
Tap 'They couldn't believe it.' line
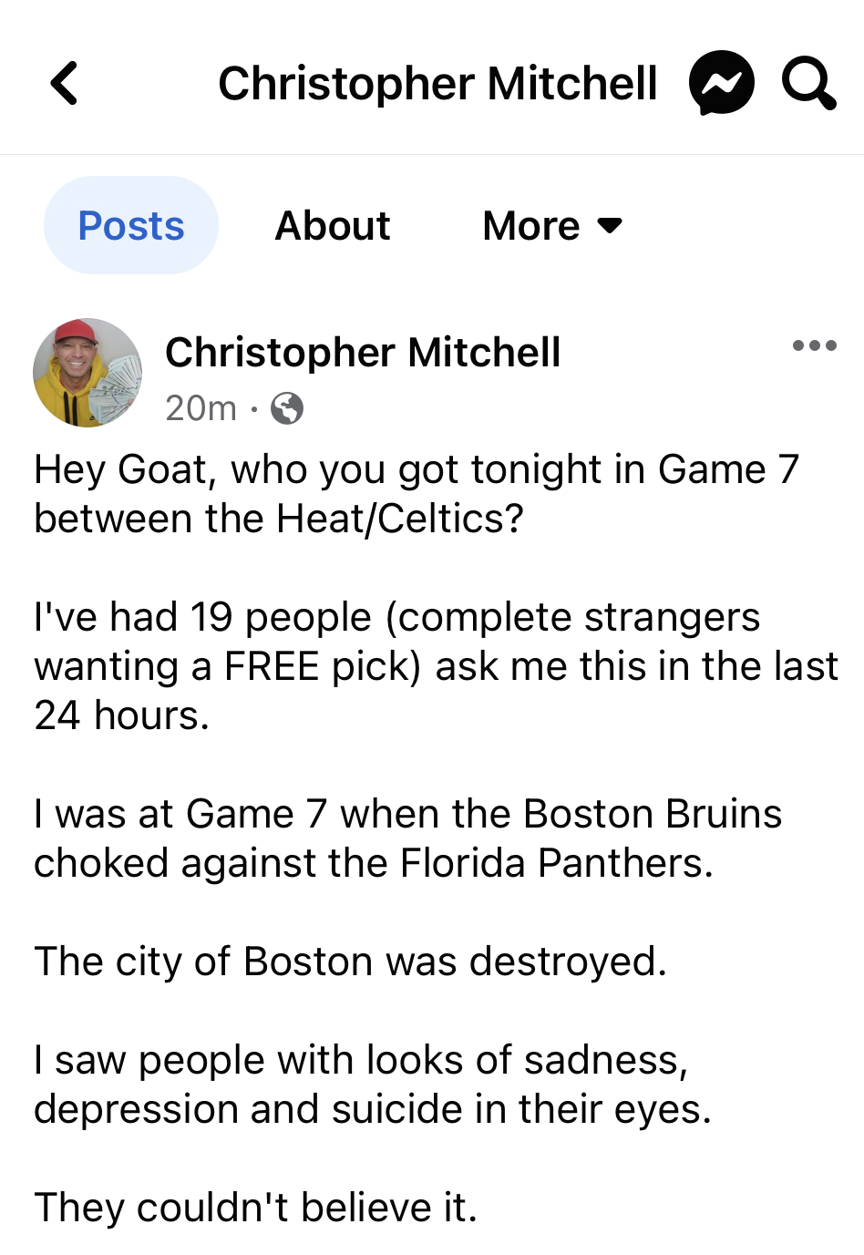tap(256, 1208)
